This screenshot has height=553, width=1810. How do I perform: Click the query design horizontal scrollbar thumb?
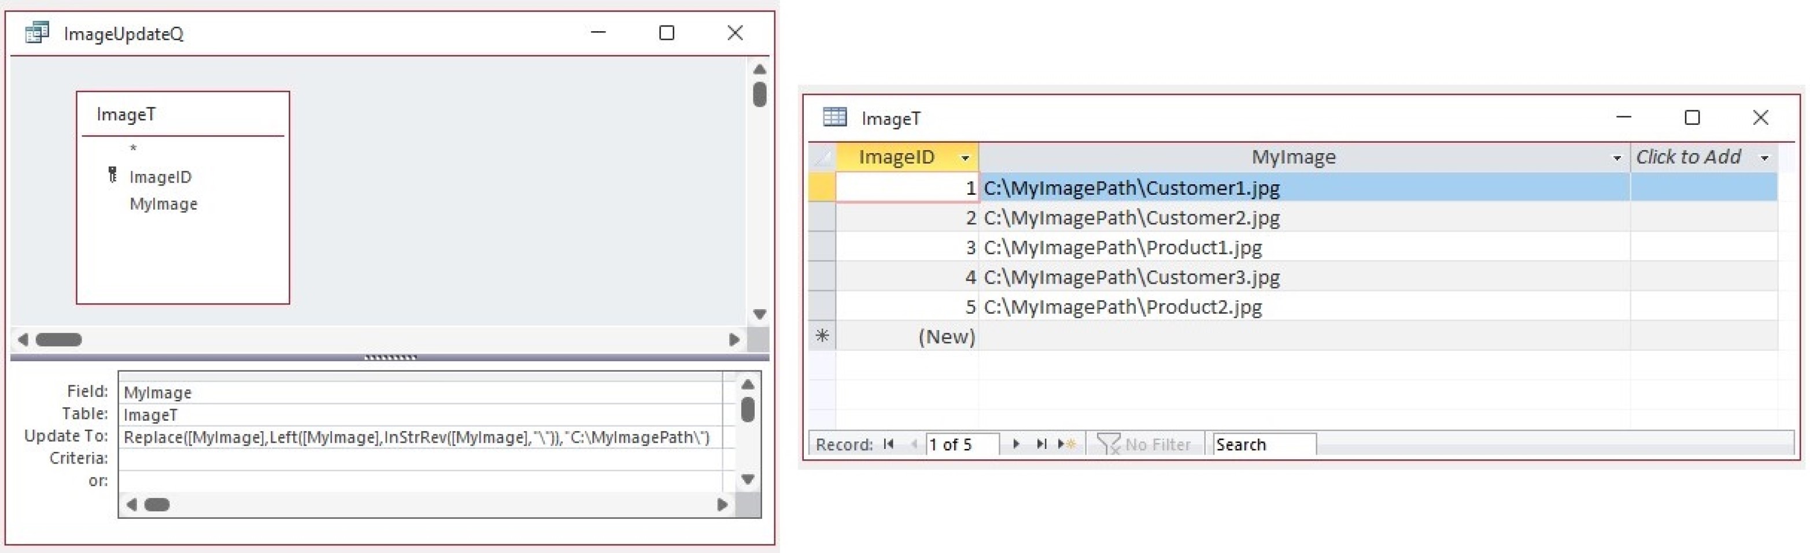[59, 340]
